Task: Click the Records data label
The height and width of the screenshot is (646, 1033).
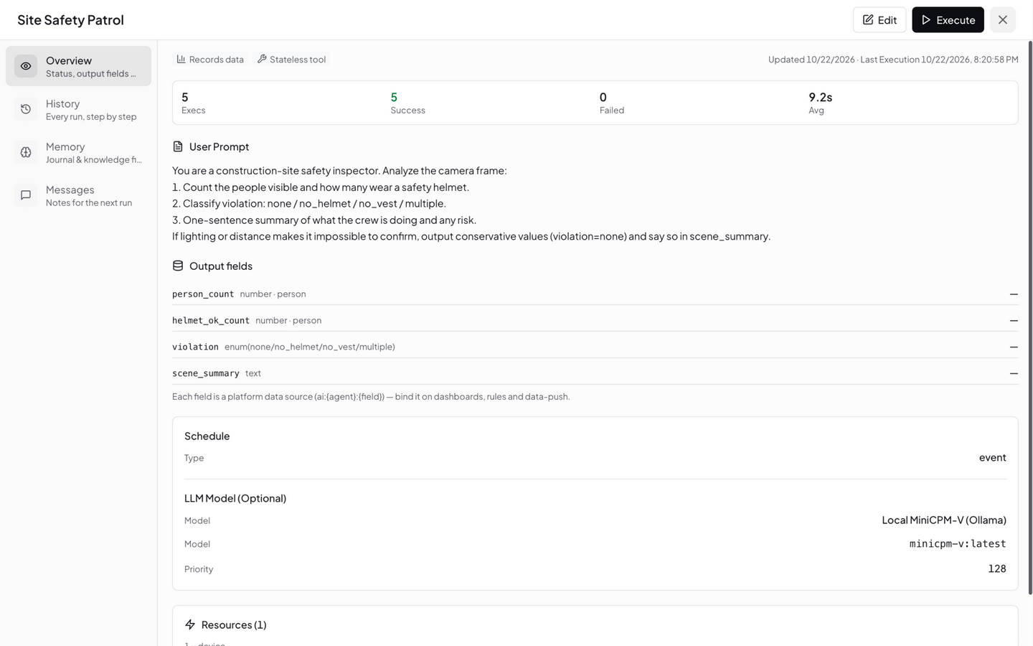Action: (x=217, y=60)
